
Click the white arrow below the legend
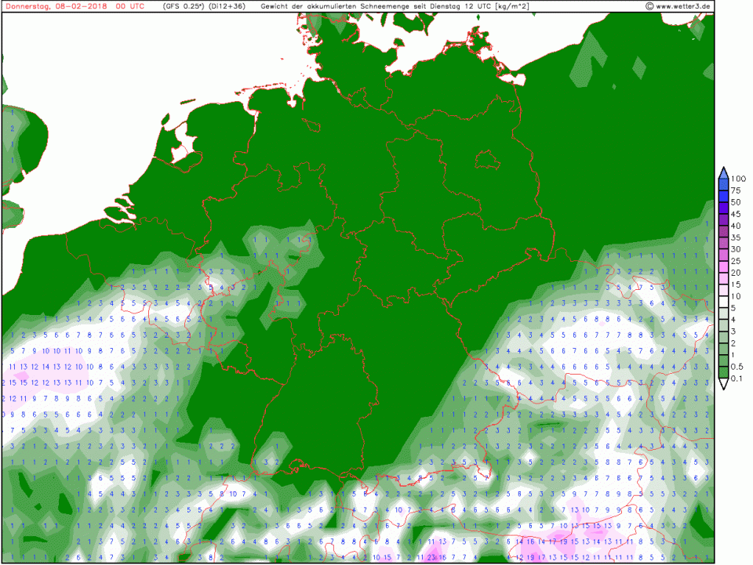point(722,384)
